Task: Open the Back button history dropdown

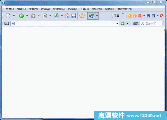Action: pyautogui.click(x=27, y=16)
